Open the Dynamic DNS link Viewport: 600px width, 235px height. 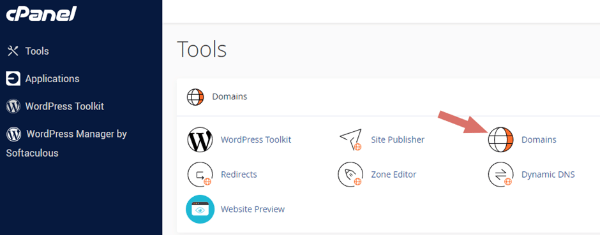click(x=548, y=174)
